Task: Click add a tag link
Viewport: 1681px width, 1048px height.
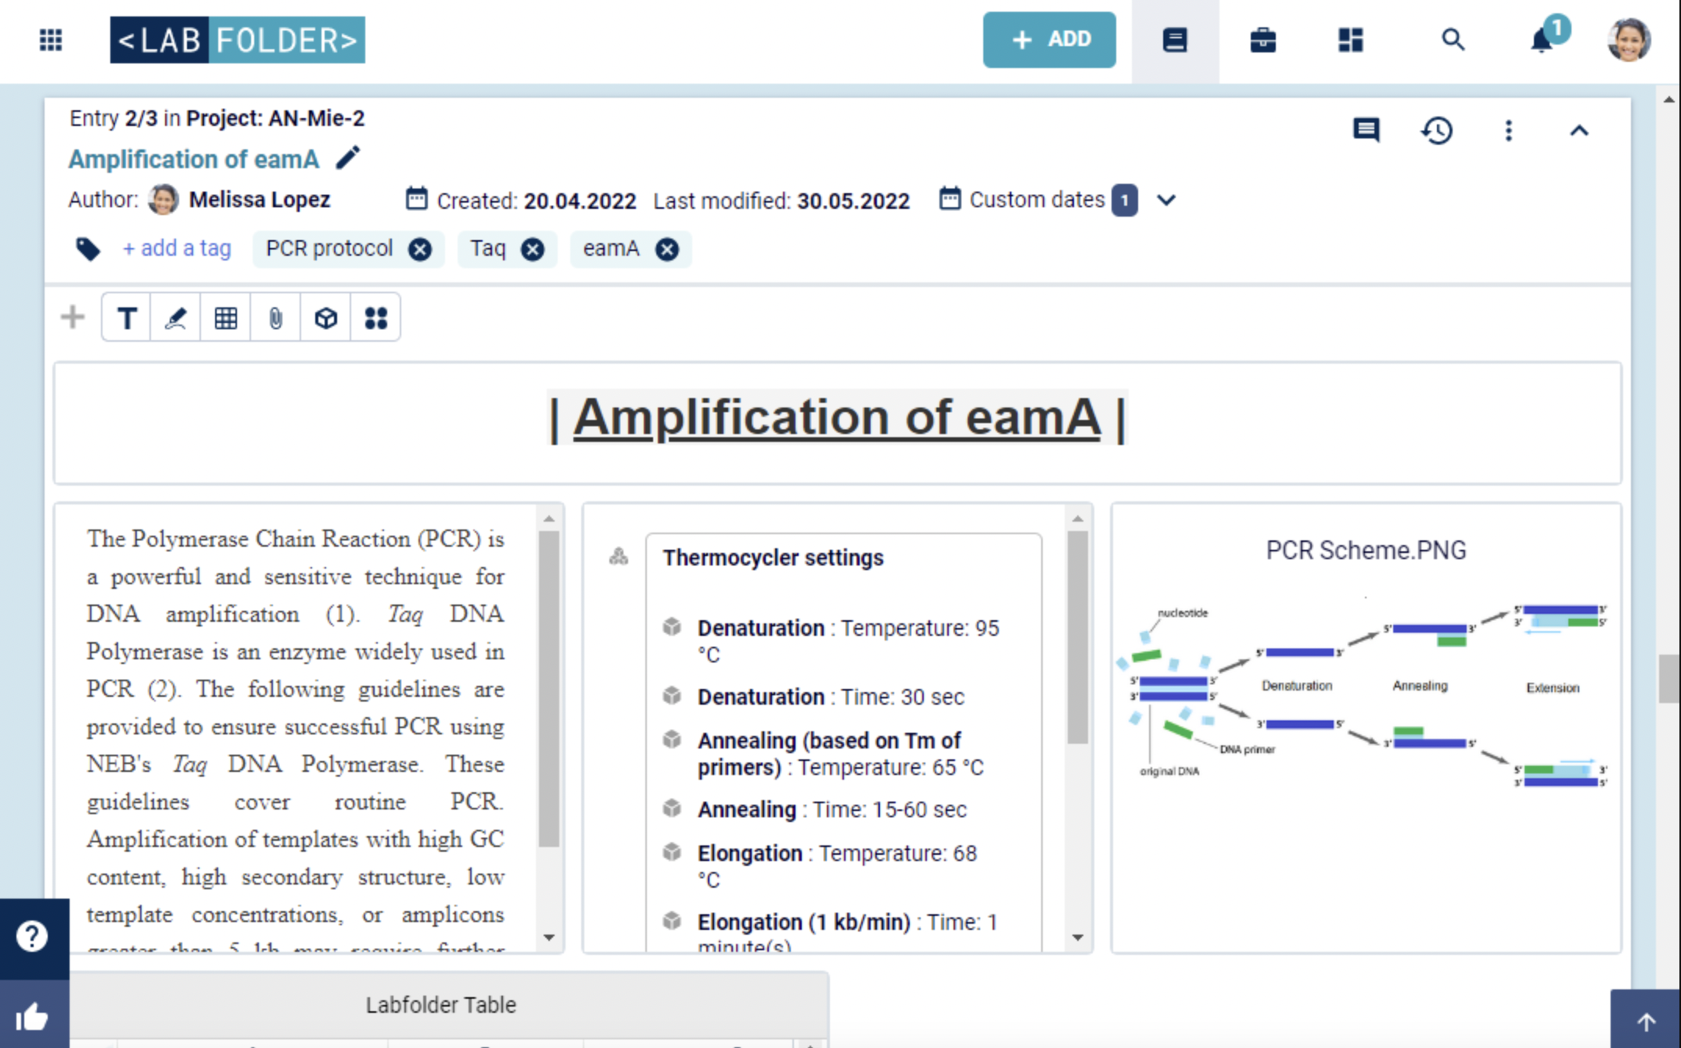Action: pos(176,248)
